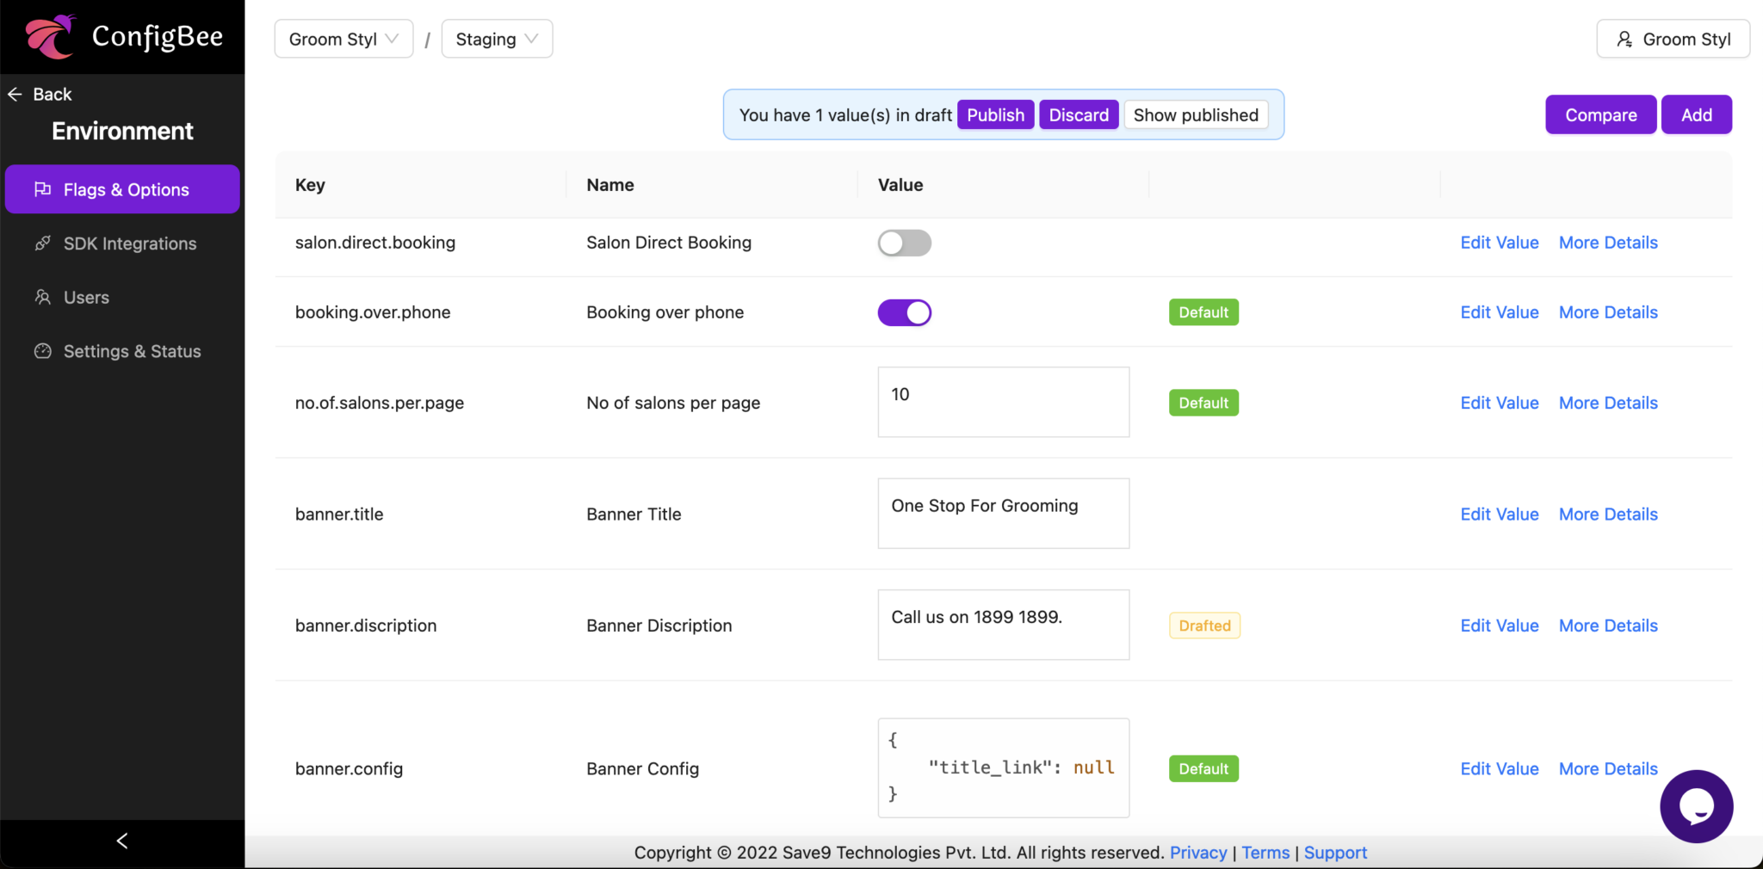
Task: Select the Flags & Options flag icon
Action: [x=43, y=189]
